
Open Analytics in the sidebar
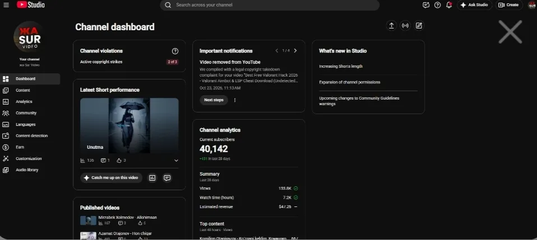(30, 102)
